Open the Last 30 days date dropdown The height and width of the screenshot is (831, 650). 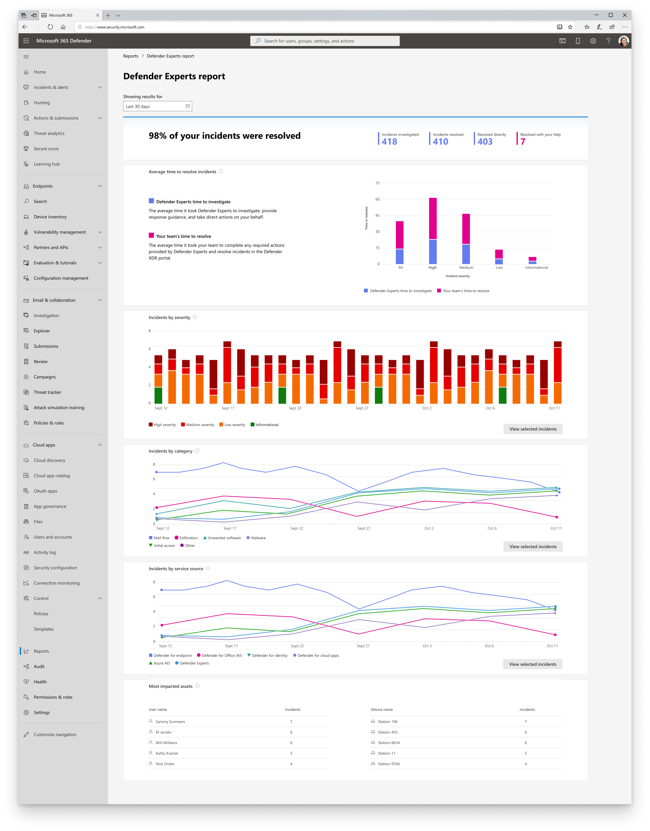tap(158, 106)
